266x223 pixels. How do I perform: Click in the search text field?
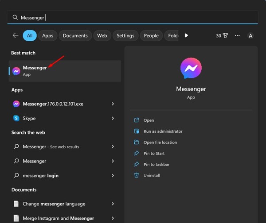point(133,17)
